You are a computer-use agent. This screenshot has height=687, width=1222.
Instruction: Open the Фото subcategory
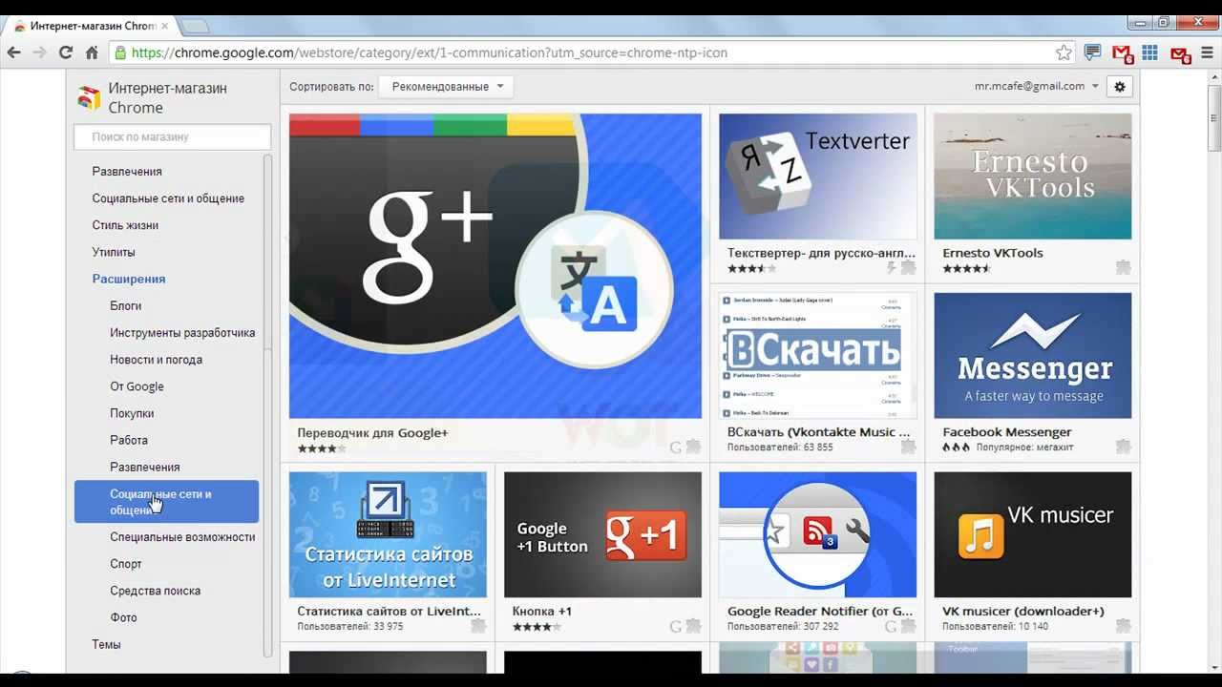[x=123, y=617]
